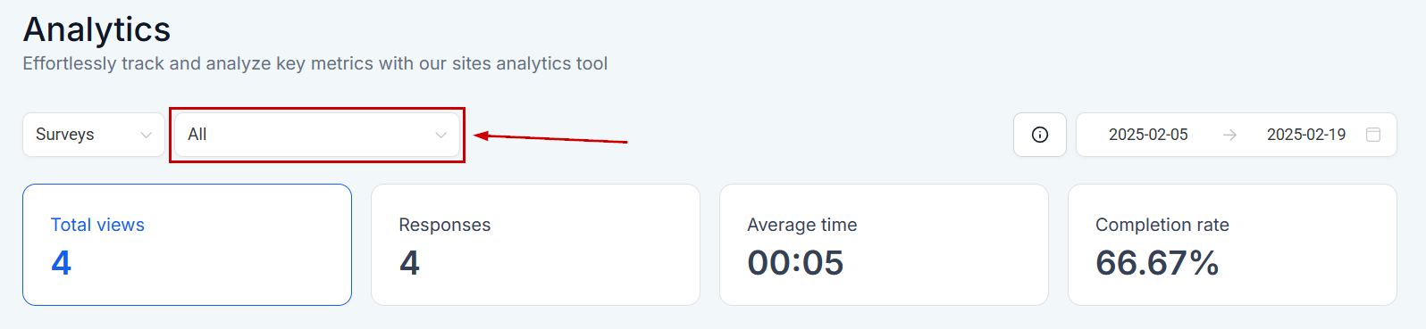
Task: Switch to the Responses metric card
Action: click(535, 245)
